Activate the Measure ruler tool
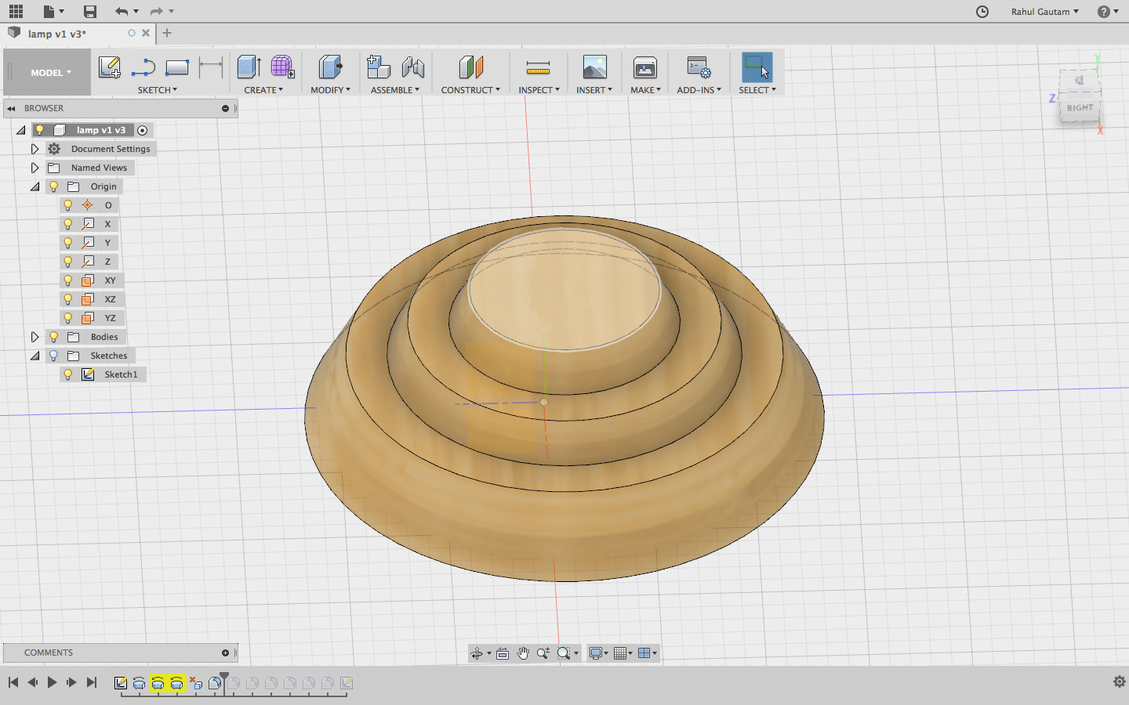The height and width of the screenshot is (705, 1129). pos(538,68)
